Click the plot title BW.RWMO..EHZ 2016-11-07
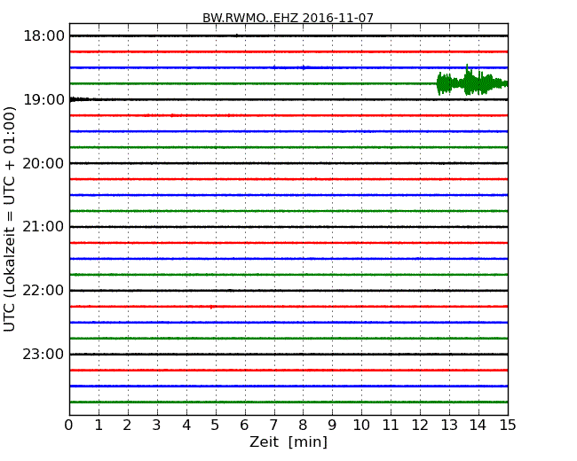The height and width of the screenshot is (461, 577). click(288, 18)
